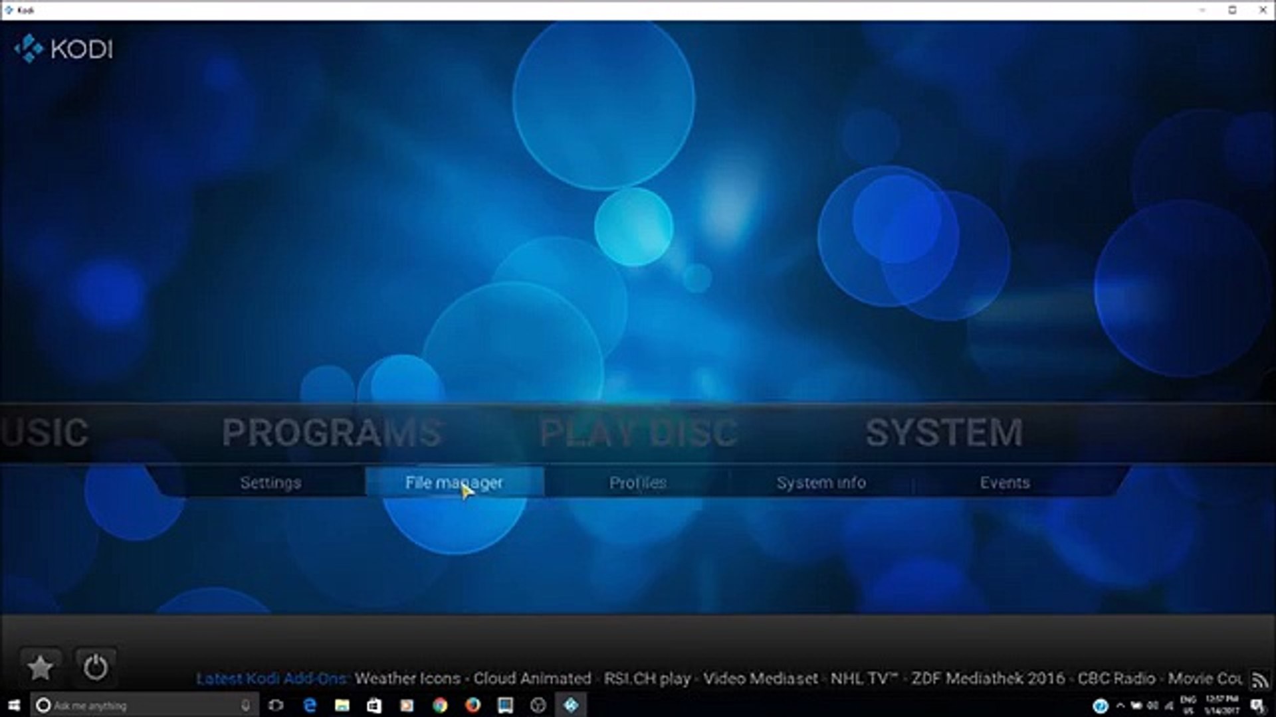Image resolution: width=1276 pixels, height=717 pixels.
Task: Select PROGRAMS in main menu
Action: [331, 433]
